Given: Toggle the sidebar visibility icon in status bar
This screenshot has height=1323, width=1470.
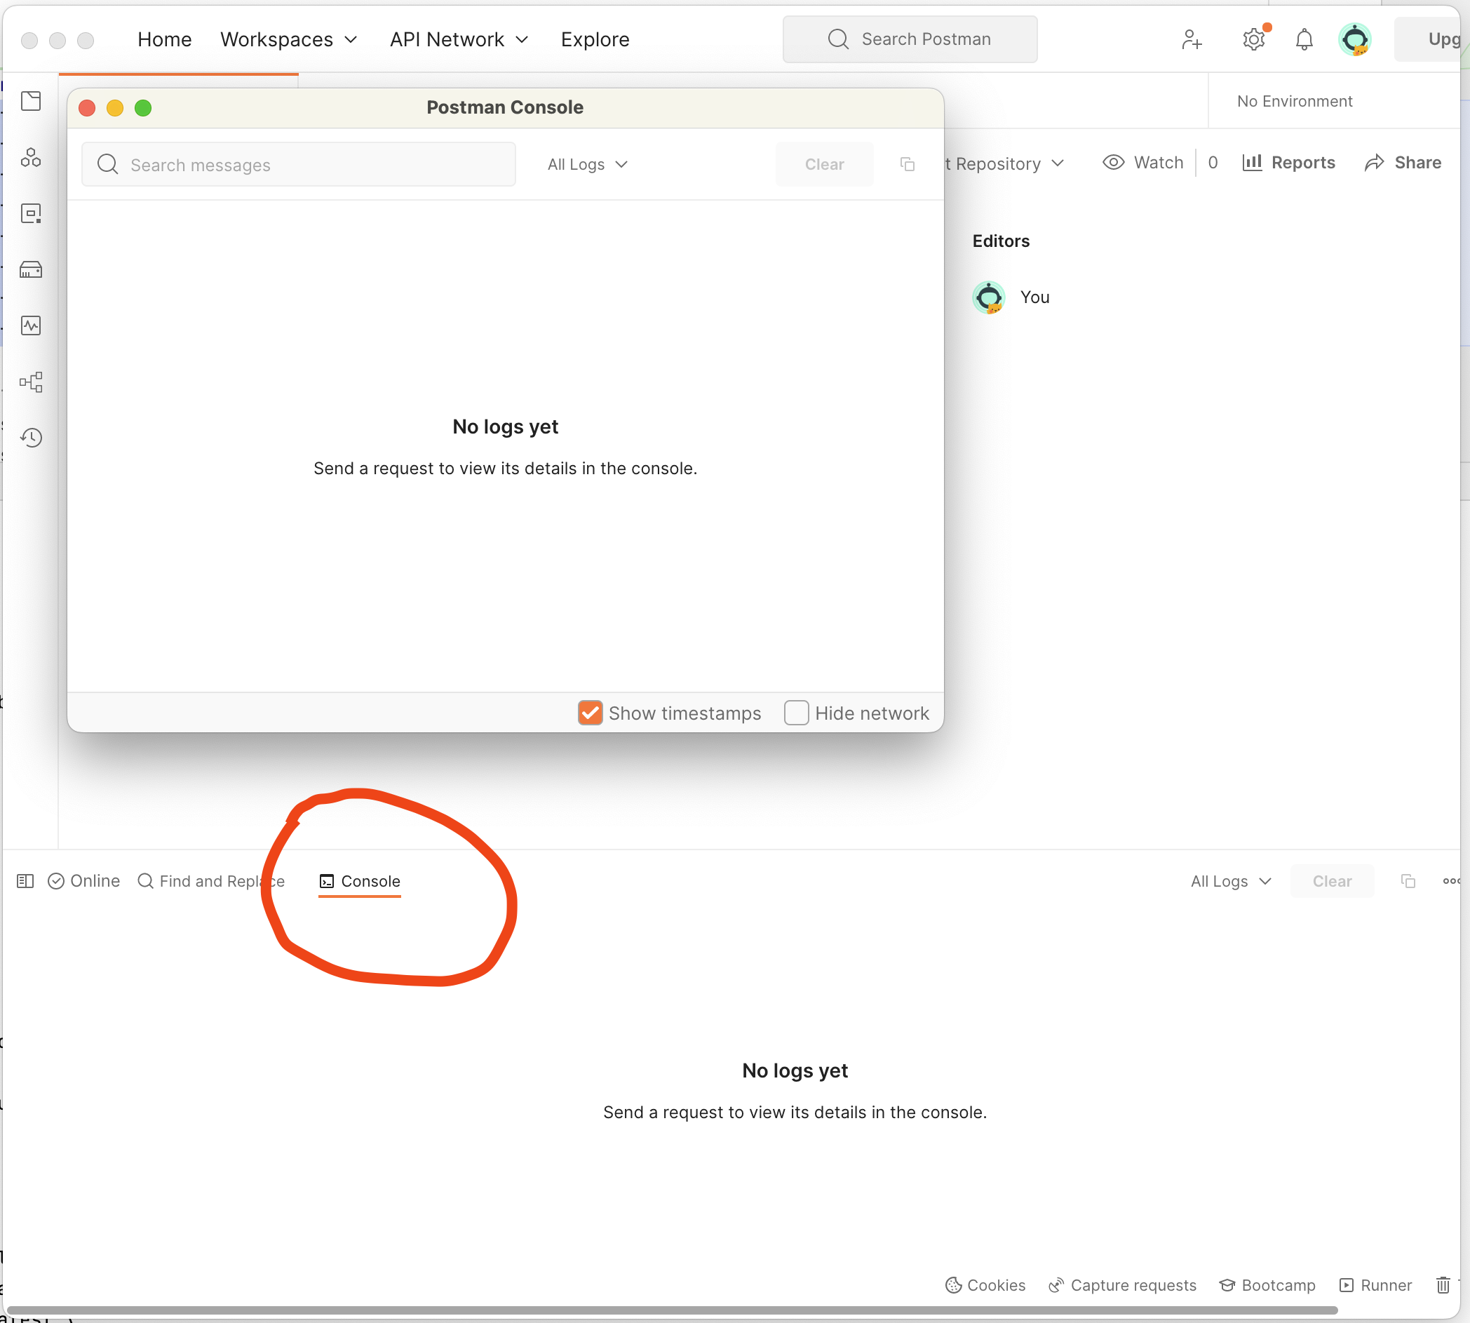Looking at the screenshot, I should point(25,881).
